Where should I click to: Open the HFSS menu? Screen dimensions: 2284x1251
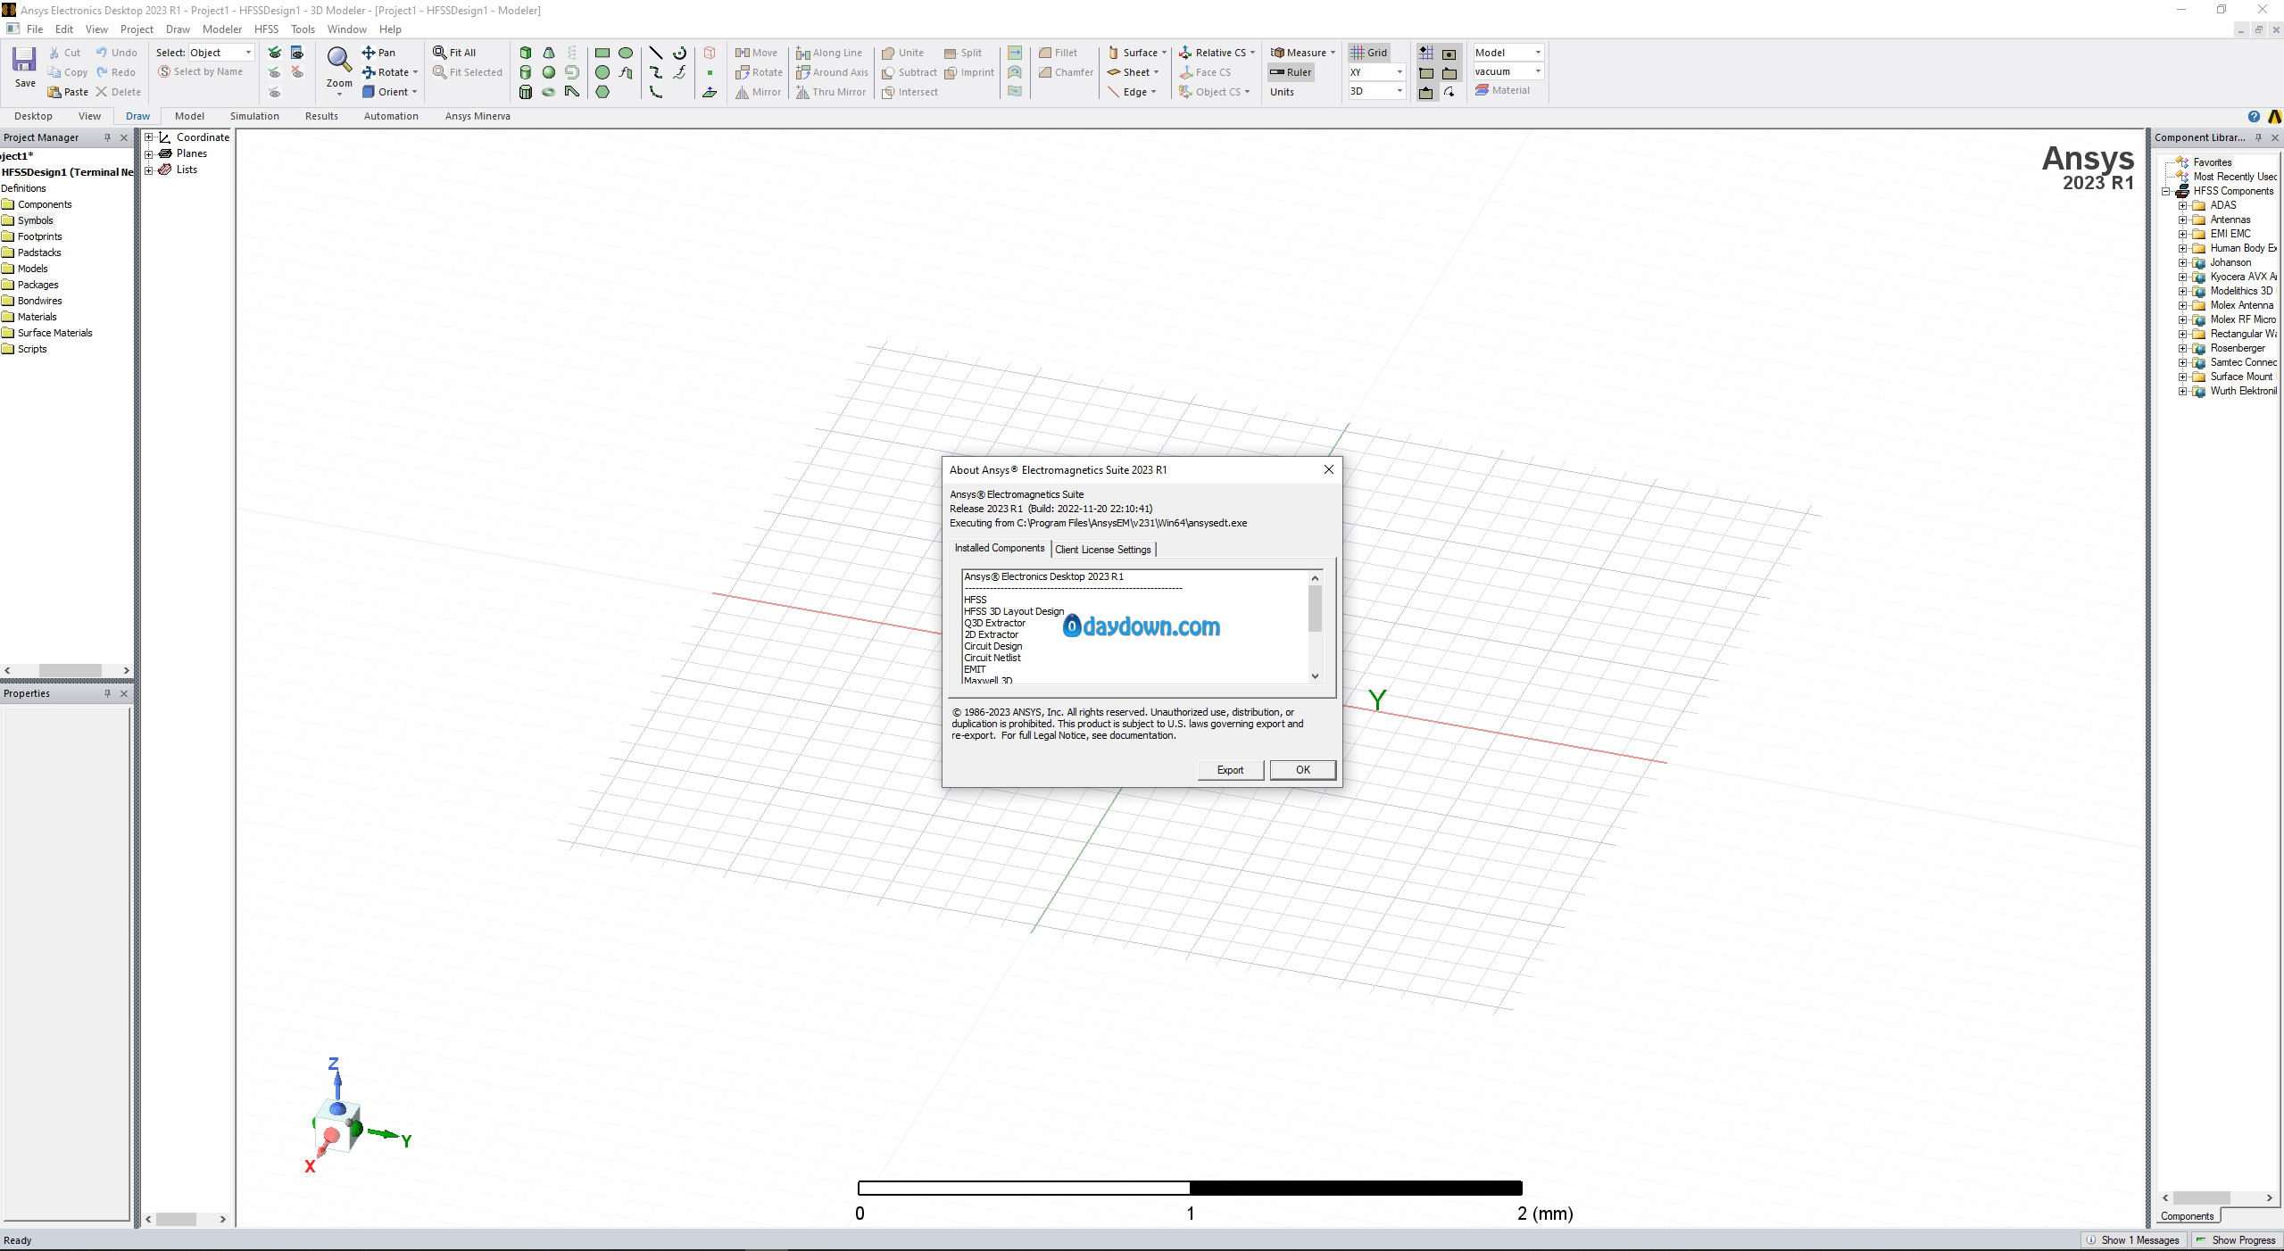coord(266,29)
